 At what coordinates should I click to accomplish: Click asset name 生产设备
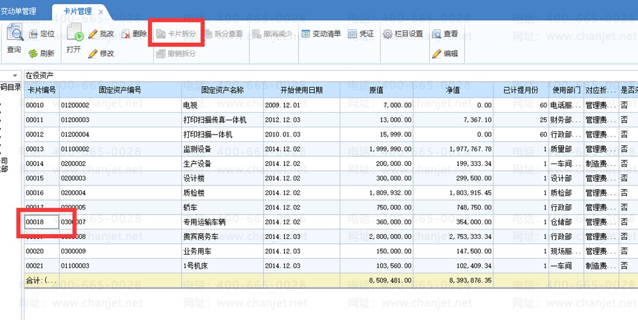coord(197,164)
